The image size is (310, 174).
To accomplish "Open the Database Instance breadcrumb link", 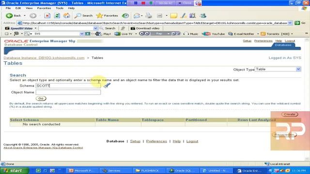I will pyautogui.click(x=44, y=58).
